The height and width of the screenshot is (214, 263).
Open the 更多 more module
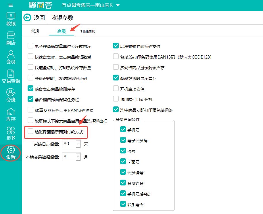click(11, 134)
